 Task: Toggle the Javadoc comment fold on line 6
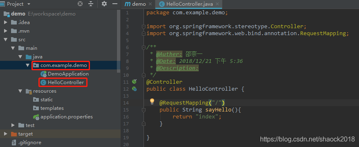click(144, 47)
